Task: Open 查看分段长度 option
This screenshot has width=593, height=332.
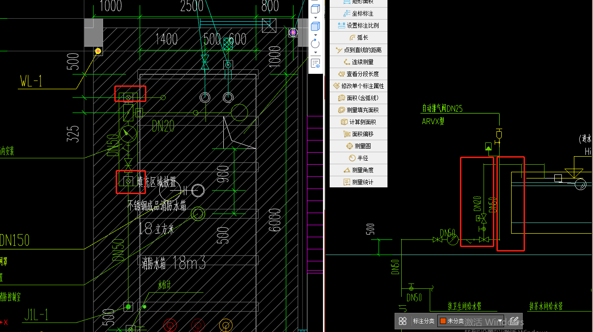Action: [358, 74]
